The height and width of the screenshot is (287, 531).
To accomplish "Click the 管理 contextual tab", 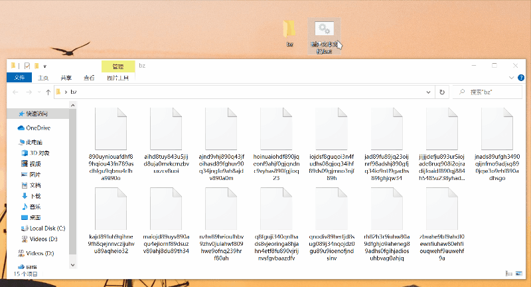I will click(118, 66).
